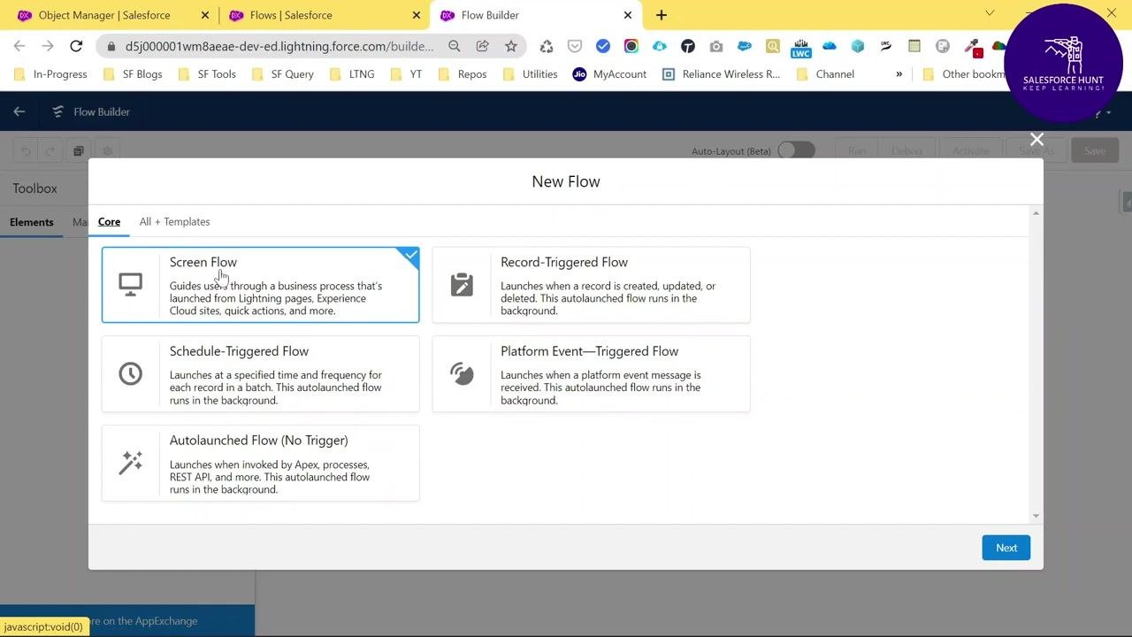Screen dimensions: 1132x637
Task: Click the browser back navigation arrow
Action: (x=19, y=46)
